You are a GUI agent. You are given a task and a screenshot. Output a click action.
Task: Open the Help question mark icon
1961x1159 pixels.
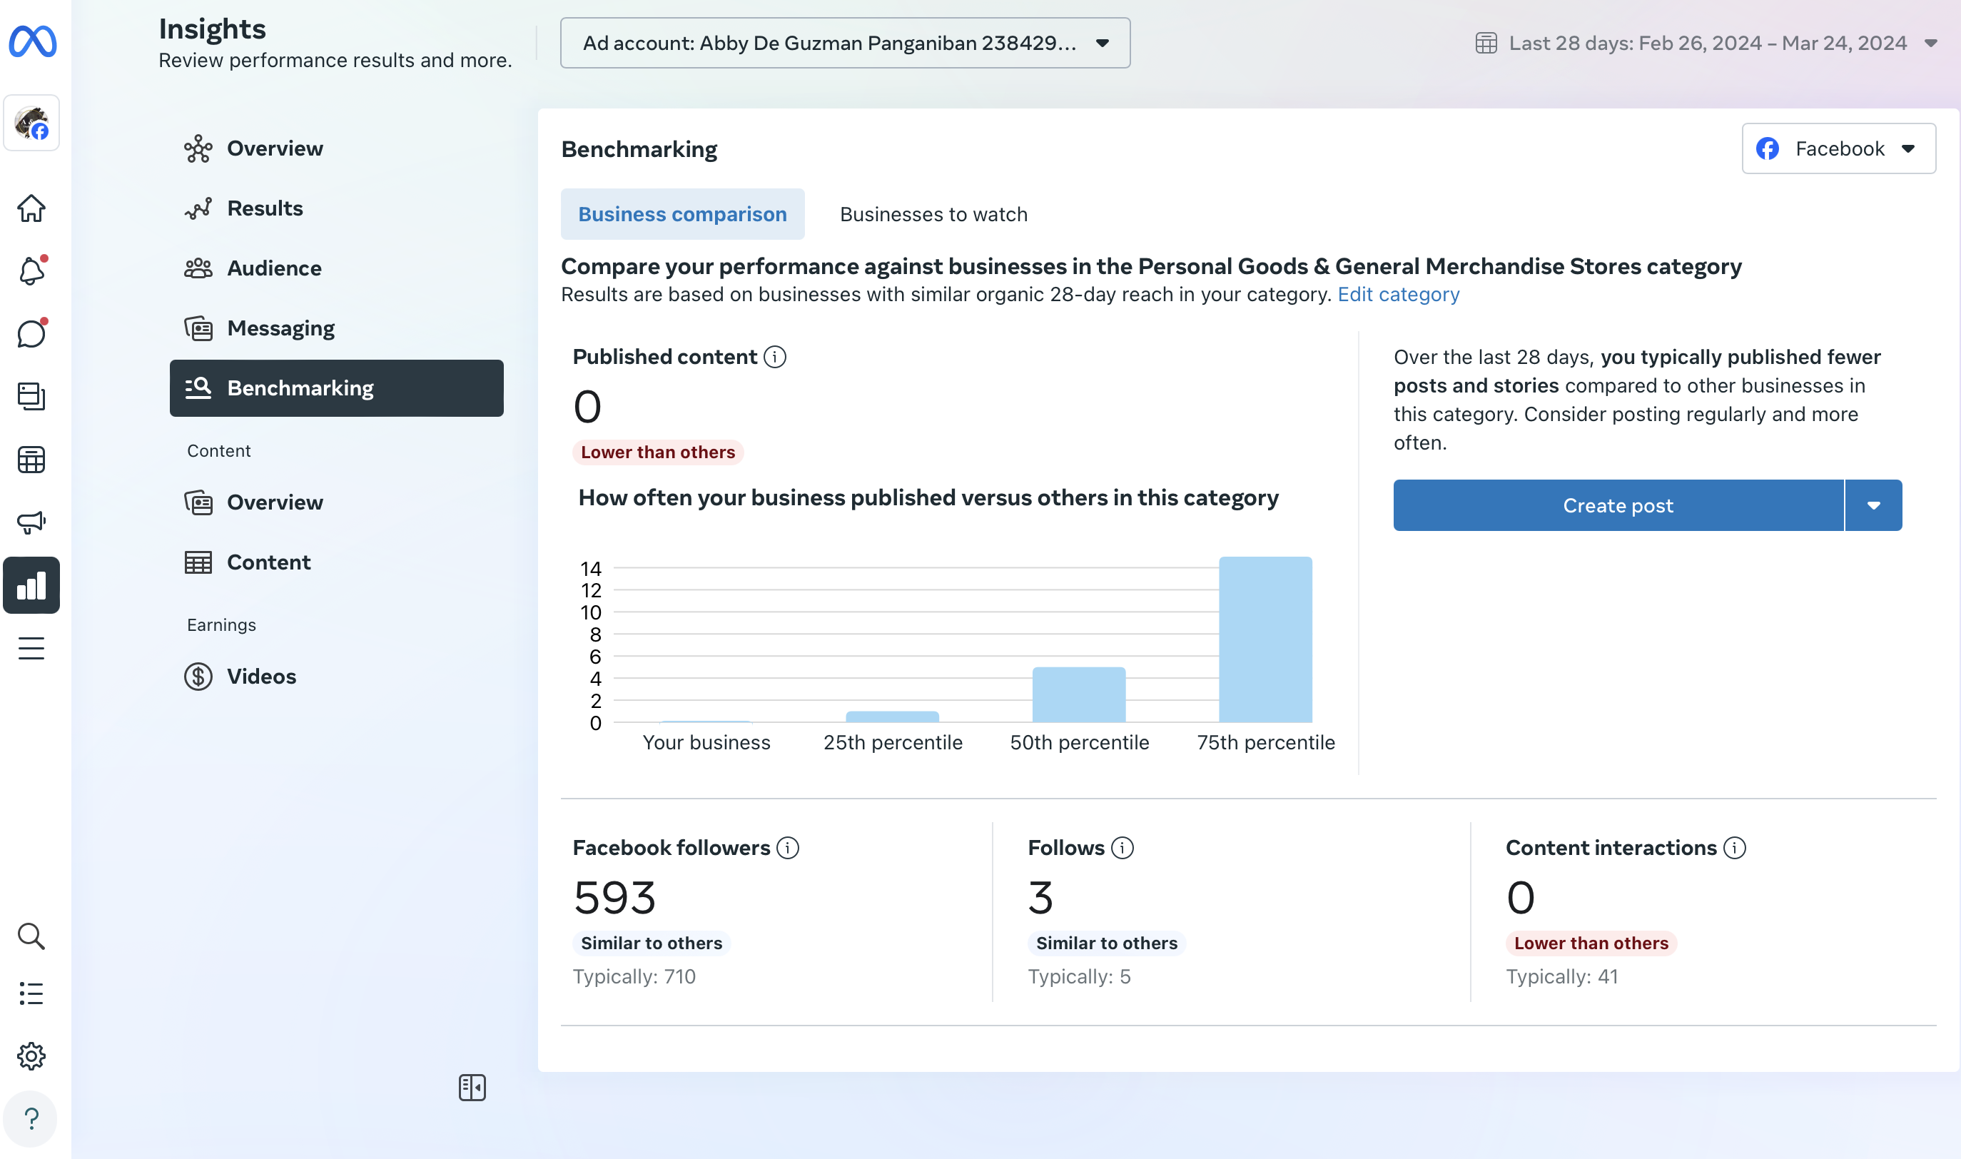pos(31,1118)
